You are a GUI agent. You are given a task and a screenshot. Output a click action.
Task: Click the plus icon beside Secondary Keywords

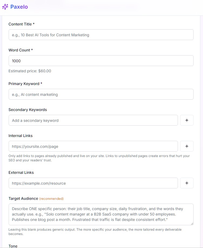pos(187,120)
